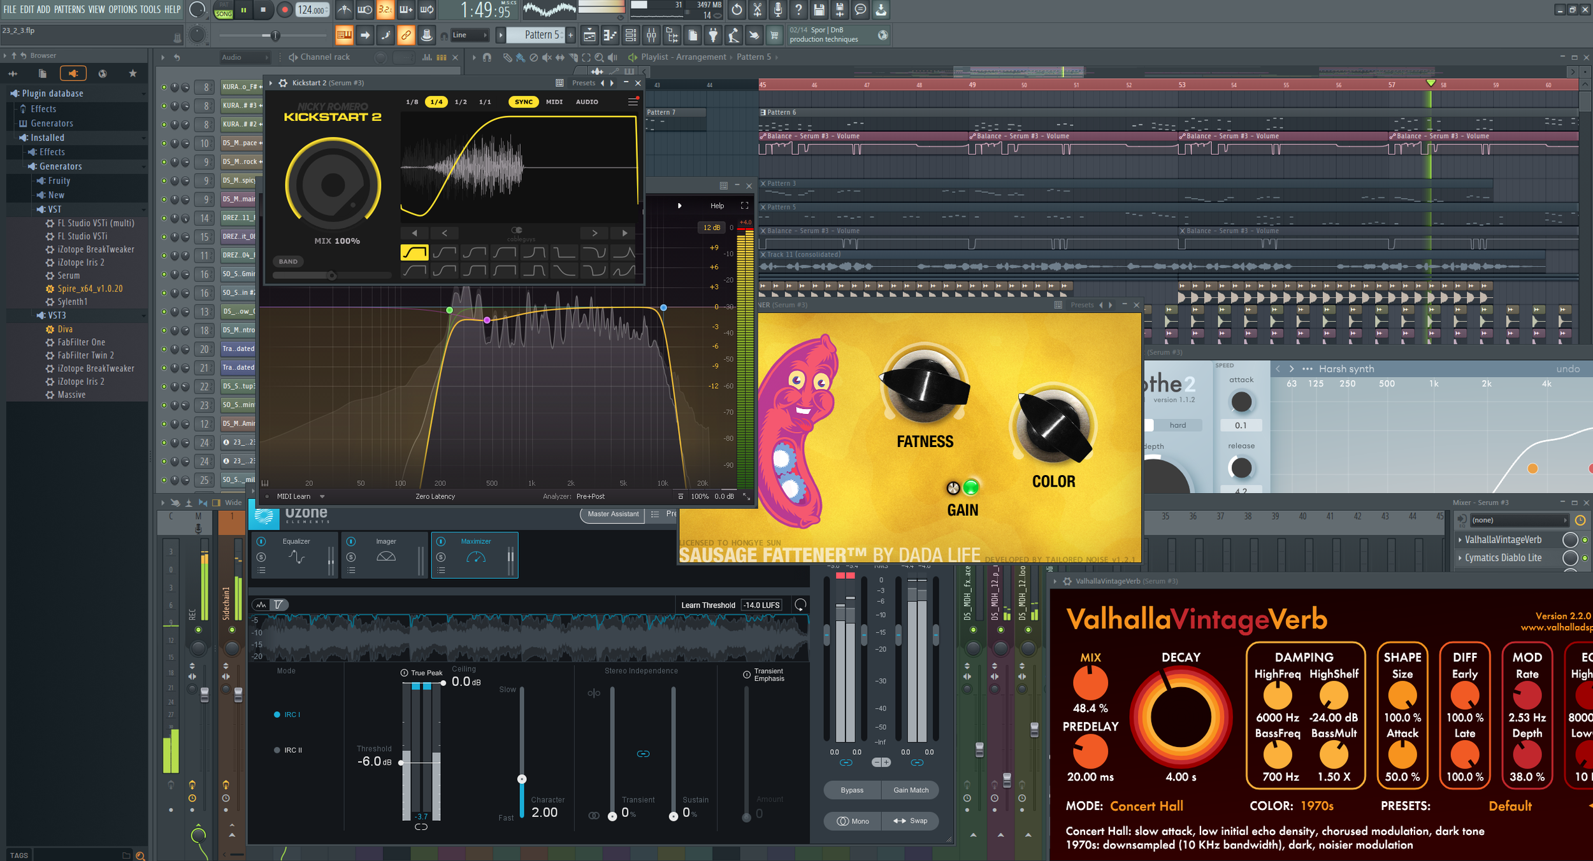Viewport: 1593px width, 861px height.
Task: Open the playlist view icon
Action: 589,35
